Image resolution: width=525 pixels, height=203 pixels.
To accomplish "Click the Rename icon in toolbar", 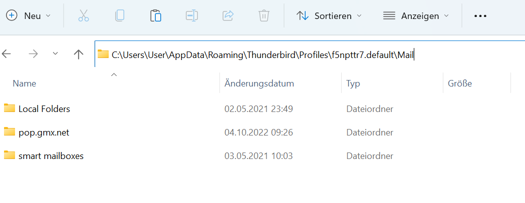I will pos(192,16).
